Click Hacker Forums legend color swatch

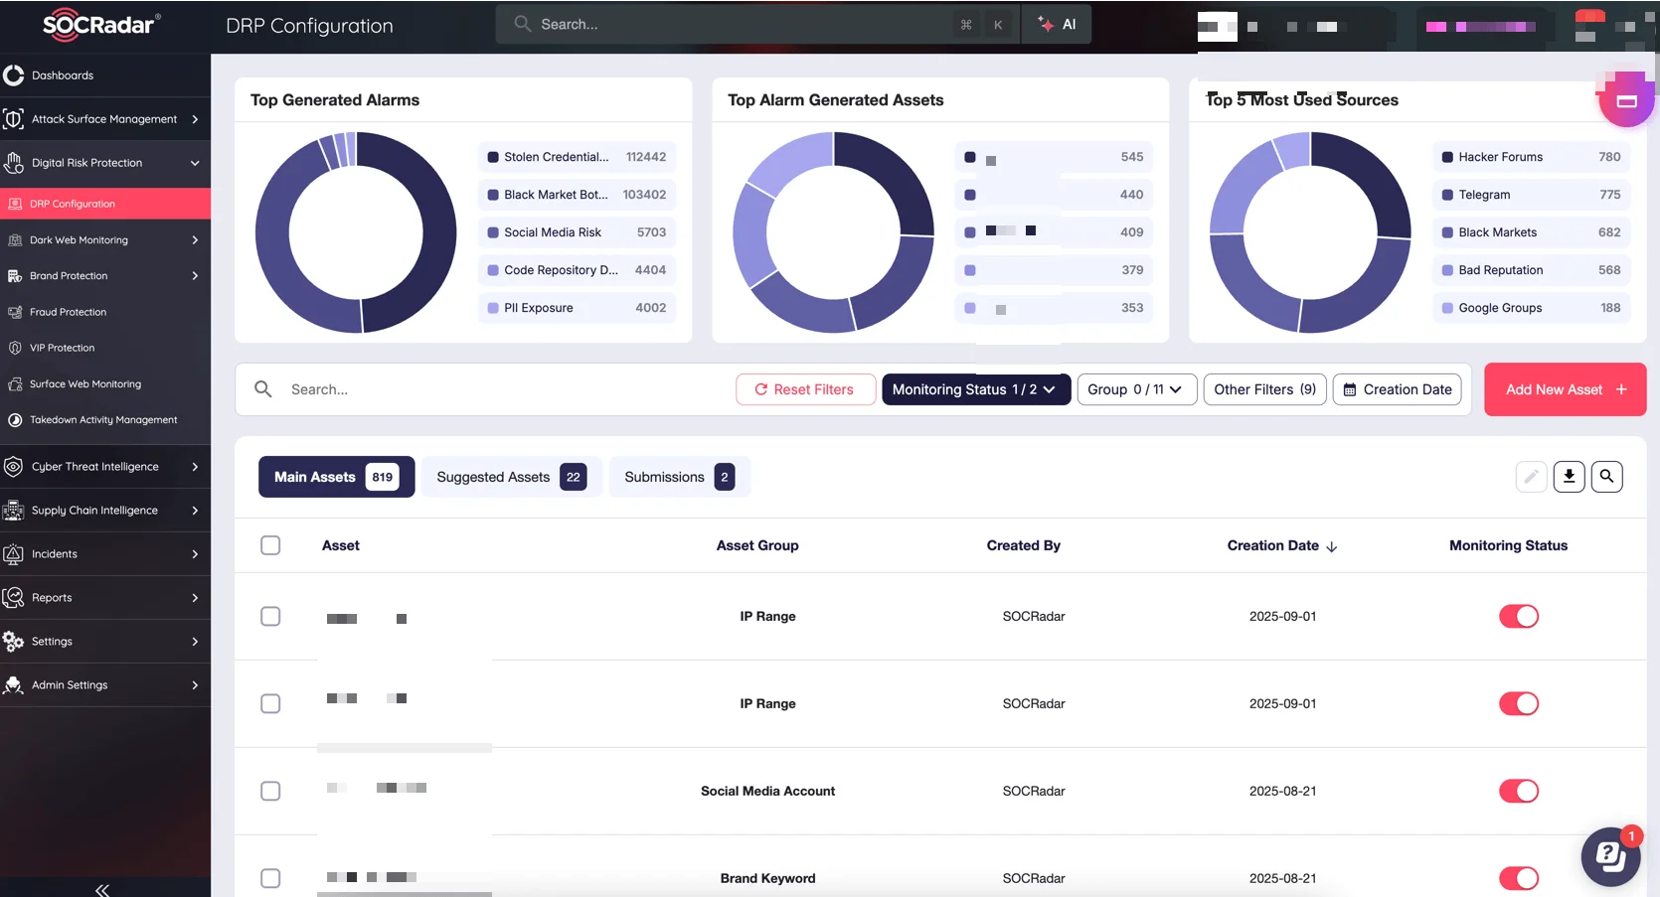coord(1447,157)
